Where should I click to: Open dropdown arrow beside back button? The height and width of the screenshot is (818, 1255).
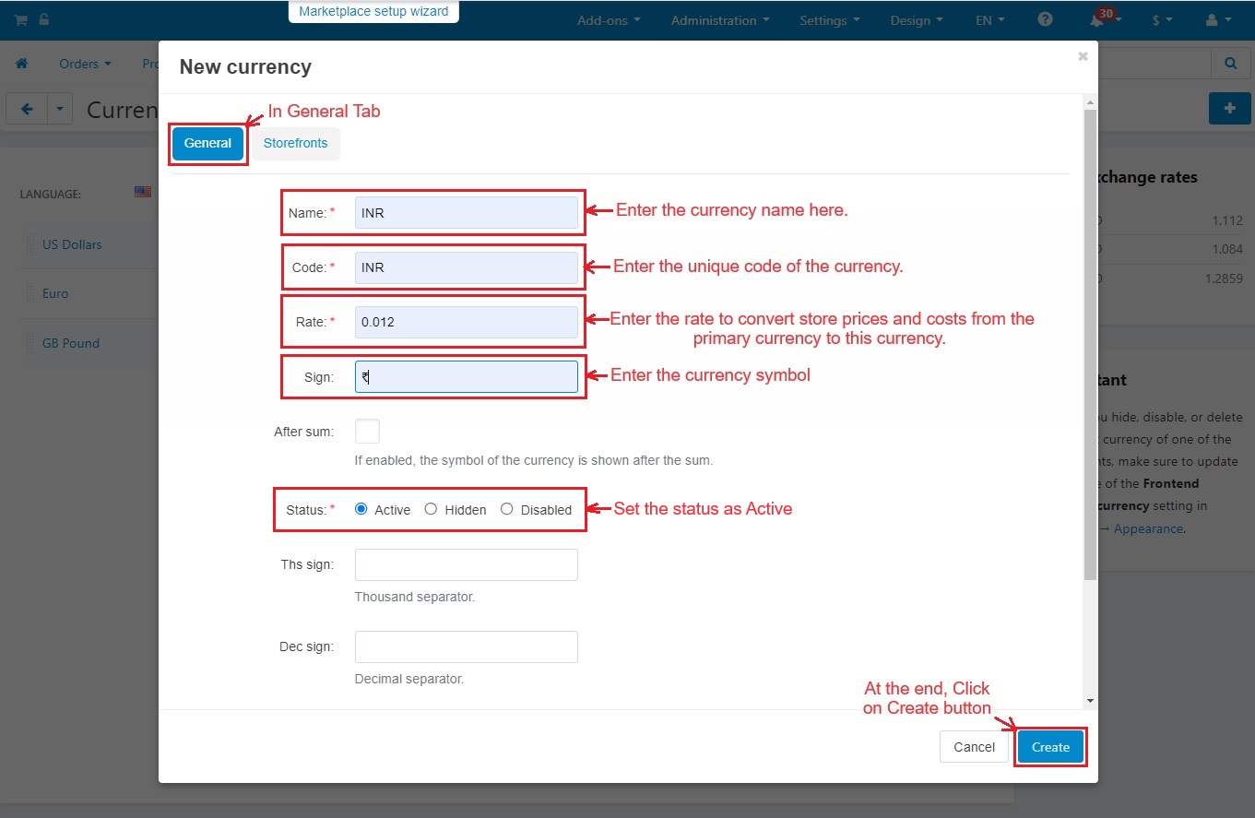point(59,109)
